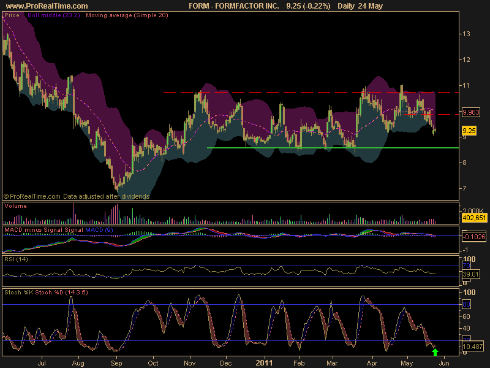Click Moving average (Simple 20) legend
This screenshot has height=368, width=490.
click(x=127, y=15)
